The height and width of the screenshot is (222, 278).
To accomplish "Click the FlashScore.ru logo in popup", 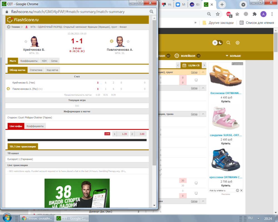I will (23, 20).
